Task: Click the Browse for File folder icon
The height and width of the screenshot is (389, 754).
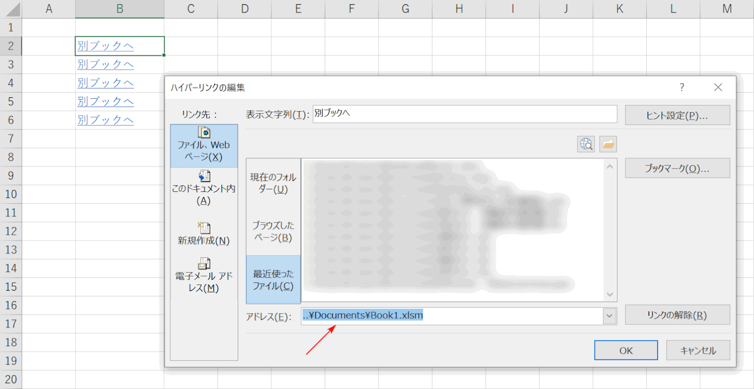Action: pyautogui.click(x=608, y=144)
